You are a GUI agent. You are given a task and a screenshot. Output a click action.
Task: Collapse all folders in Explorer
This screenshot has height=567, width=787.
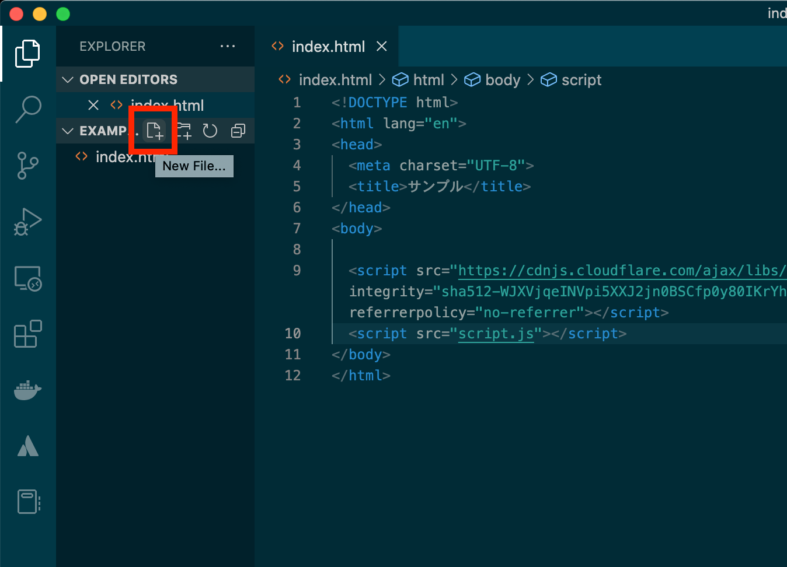click(x=238, y=131)
